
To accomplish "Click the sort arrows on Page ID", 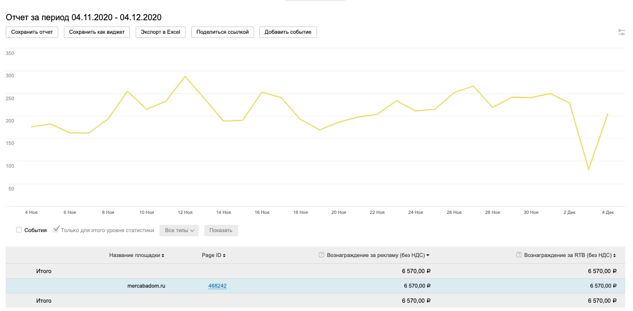I will click(224, 255).
